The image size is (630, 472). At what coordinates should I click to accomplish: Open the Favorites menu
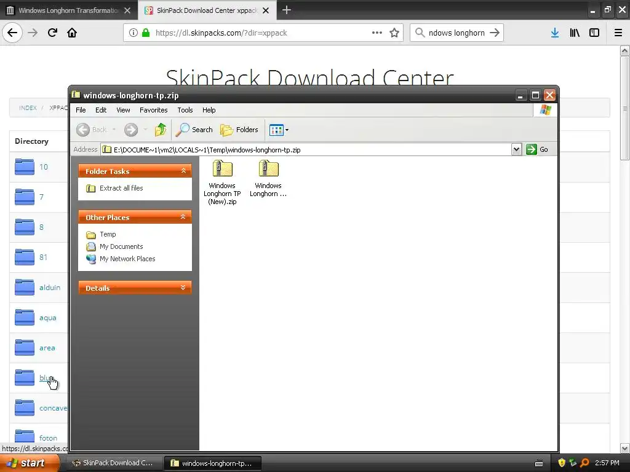[x=153, y=110]
